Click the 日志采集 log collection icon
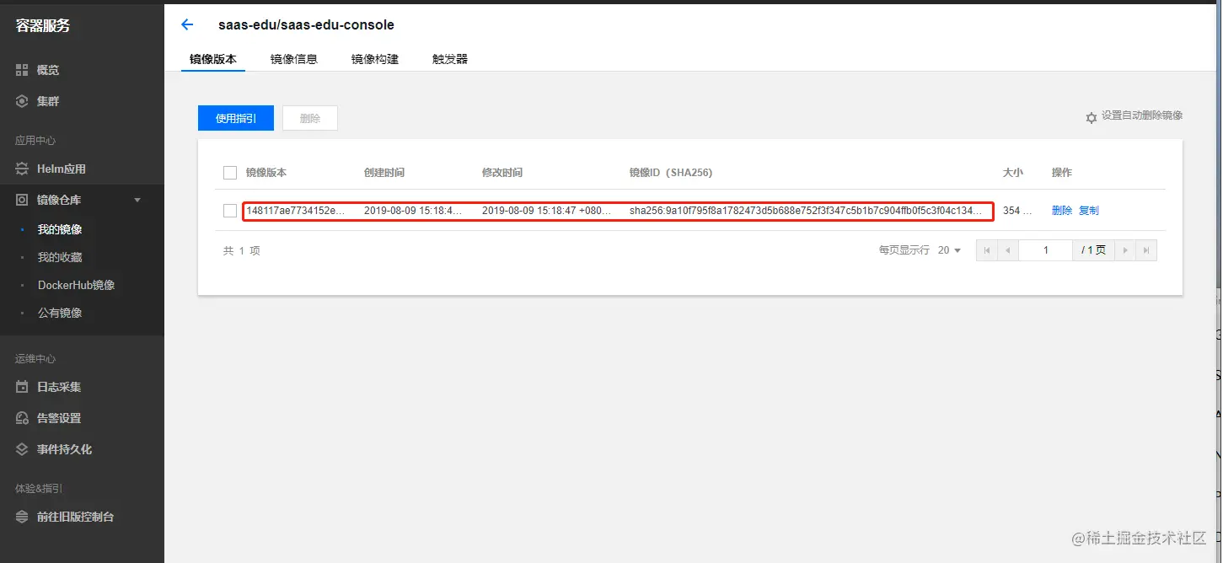The height and width of the screenshot is (563, 1223). tap(23, 387)
